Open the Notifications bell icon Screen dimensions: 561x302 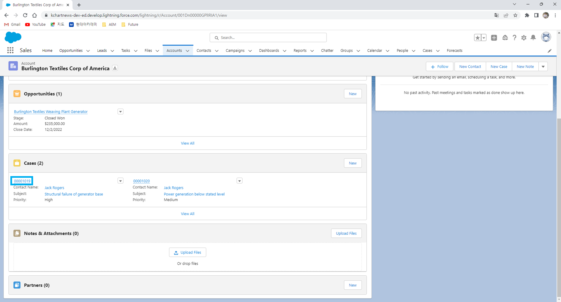(533, 38)
